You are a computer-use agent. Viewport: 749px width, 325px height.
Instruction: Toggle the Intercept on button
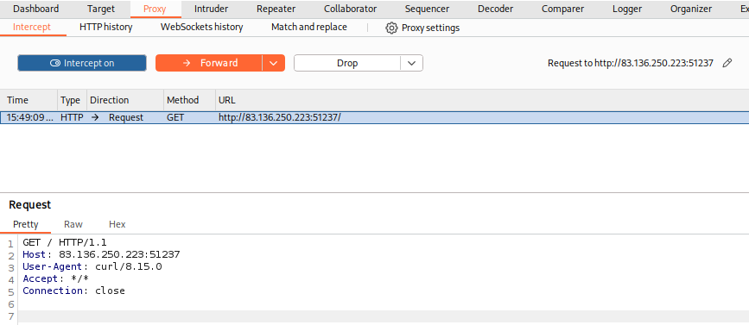82,63
